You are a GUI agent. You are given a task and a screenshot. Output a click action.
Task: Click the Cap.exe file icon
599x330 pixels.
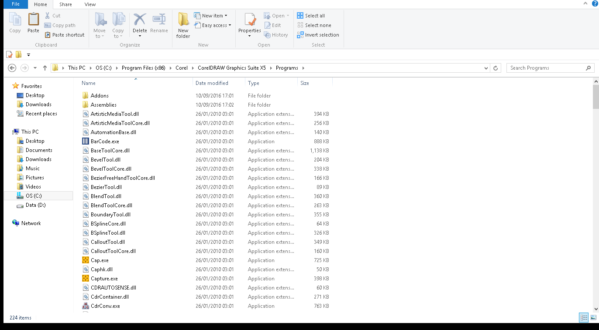tap(86, 260)
